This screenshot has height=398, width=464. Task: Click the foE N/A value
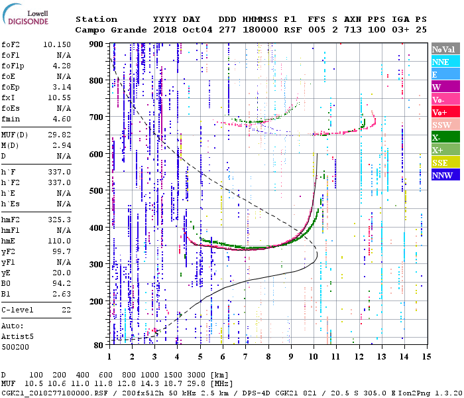[x=64, y=76]
